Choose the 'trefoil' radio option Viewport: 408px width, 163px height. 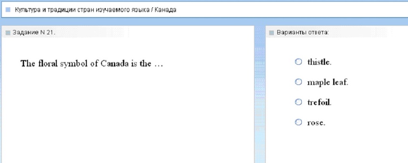point(298,102)
